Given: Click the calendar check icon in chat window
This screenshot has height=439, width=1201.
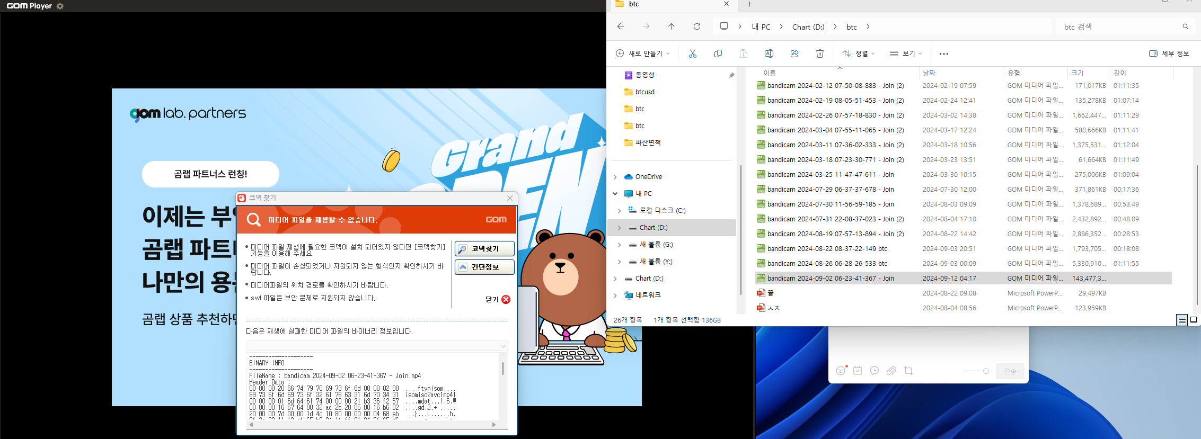Looking at the screenshot, I should 858,371.
